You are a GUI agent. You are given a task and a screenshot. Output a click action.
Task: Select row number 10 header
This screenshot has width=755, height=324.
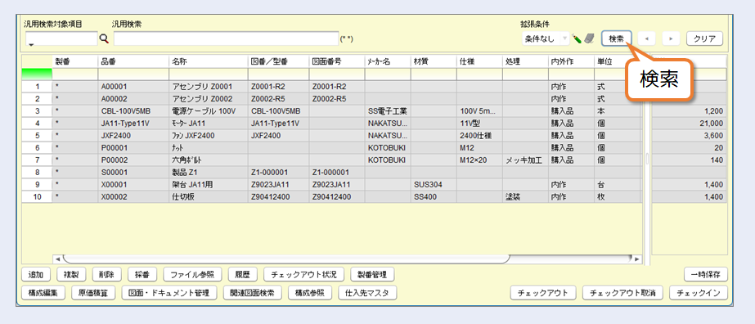(x=37, y=196)
